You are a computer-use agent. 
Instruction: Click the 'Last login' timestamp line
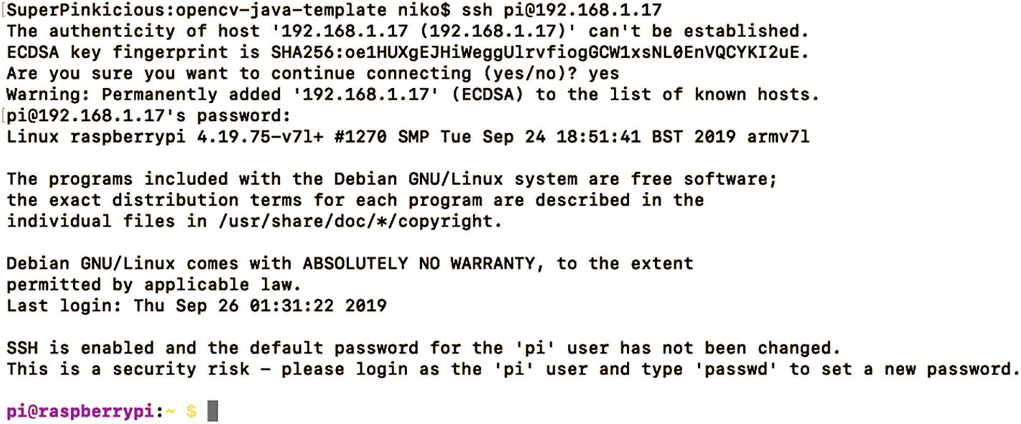tap(196, 306)
